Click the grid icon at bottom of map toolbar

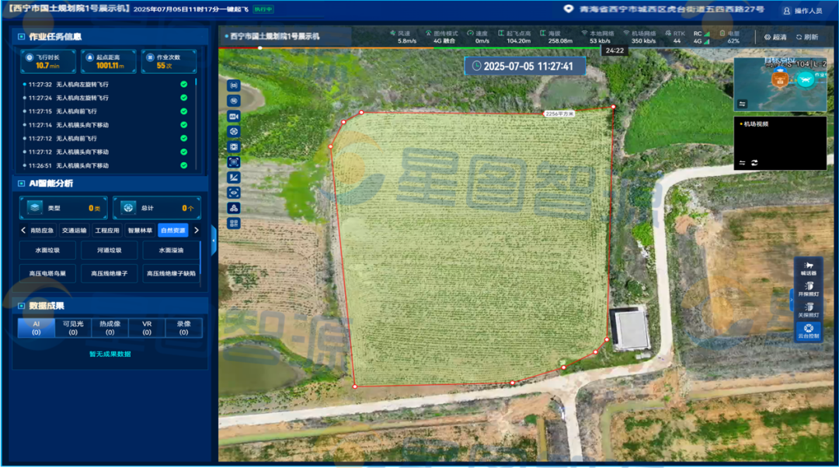point(234,224)
